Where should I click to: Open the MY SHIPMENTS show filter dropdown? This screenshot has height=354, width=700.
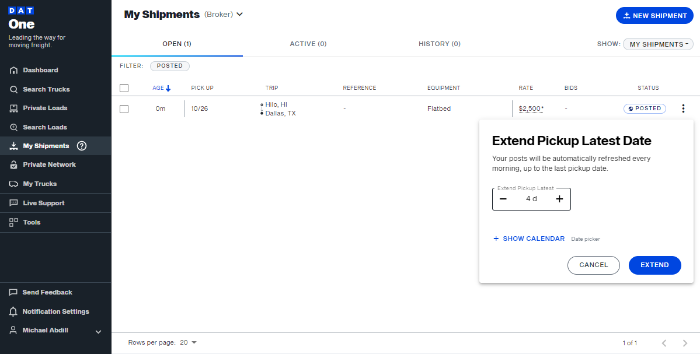coord(658,44)
